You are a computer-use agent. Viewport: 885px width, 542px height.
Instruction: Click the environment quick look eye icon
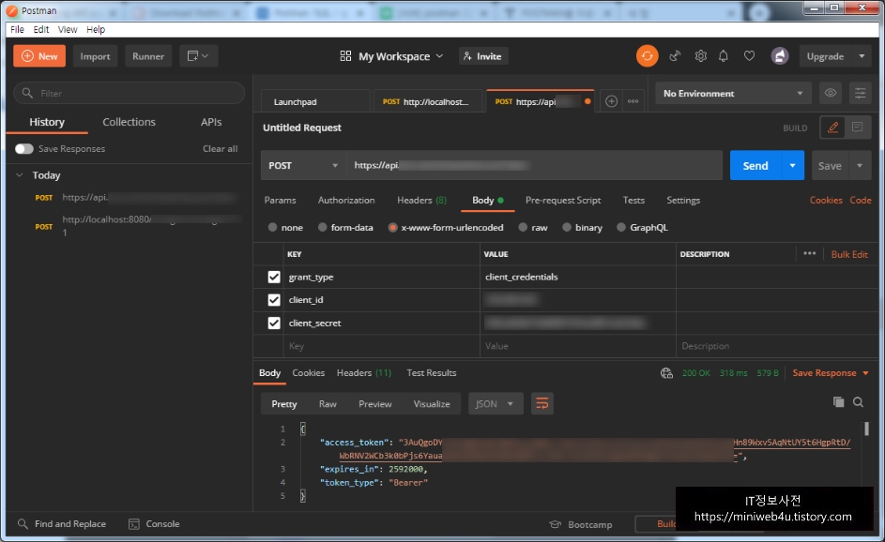831,93
